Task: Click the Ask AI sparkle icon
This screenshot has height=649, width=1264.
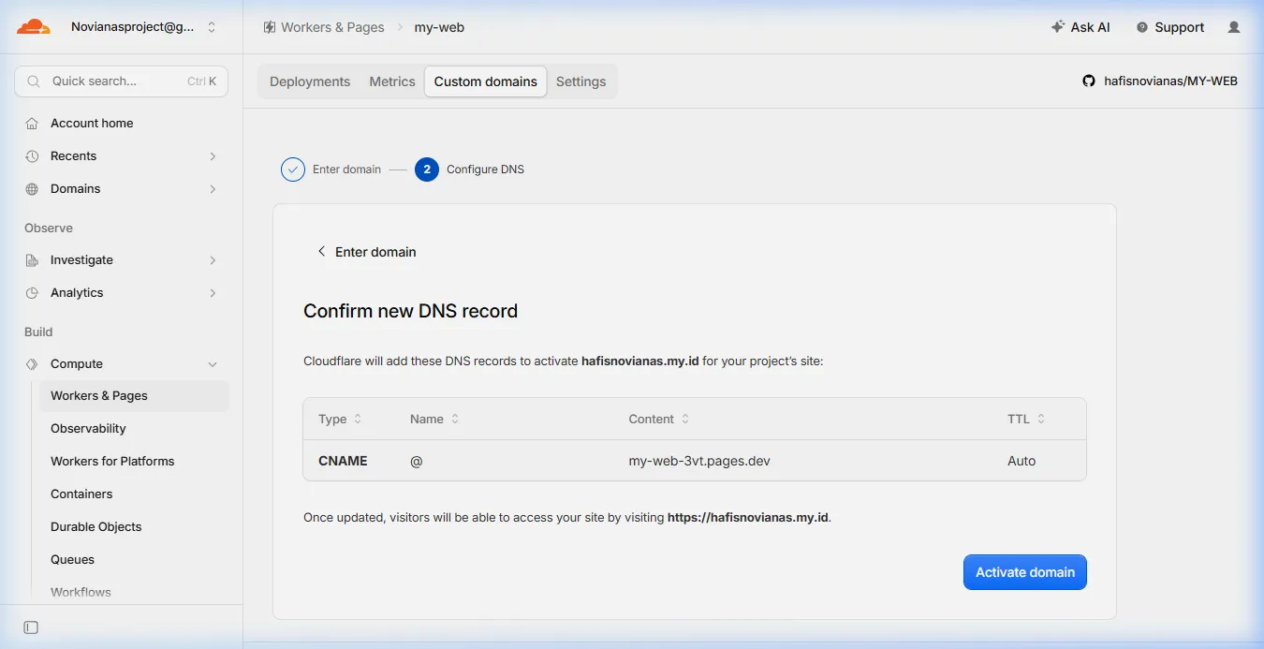Action: click(x=1058, y=27)
